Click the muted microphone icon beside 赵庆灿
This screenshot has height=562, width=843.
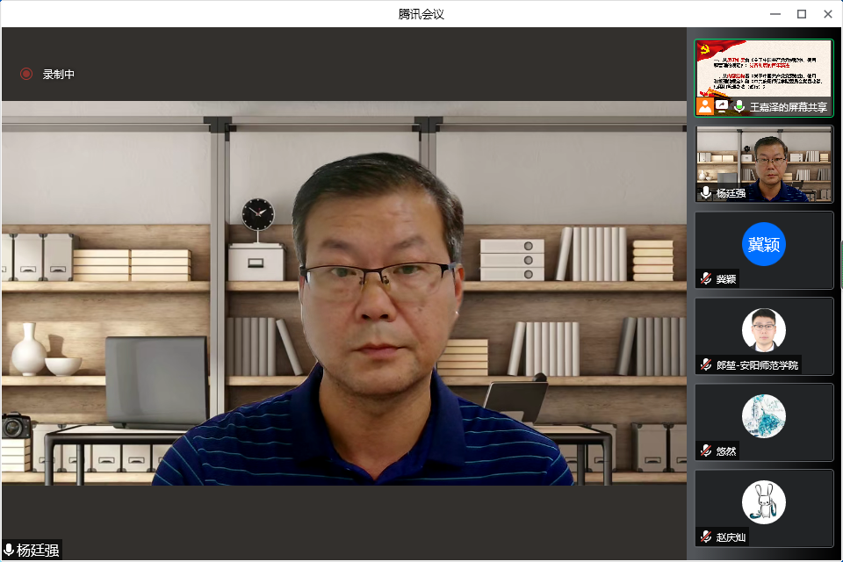tap(706, 537)
